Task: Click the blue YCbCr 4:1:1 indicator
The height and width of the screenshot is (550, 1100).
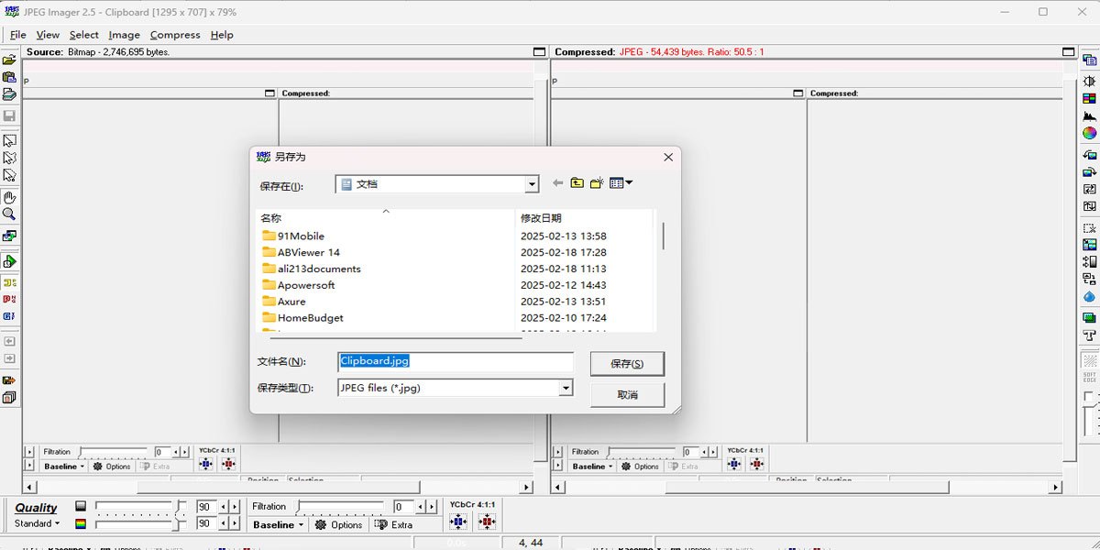Action: click(x=458, y=522)
